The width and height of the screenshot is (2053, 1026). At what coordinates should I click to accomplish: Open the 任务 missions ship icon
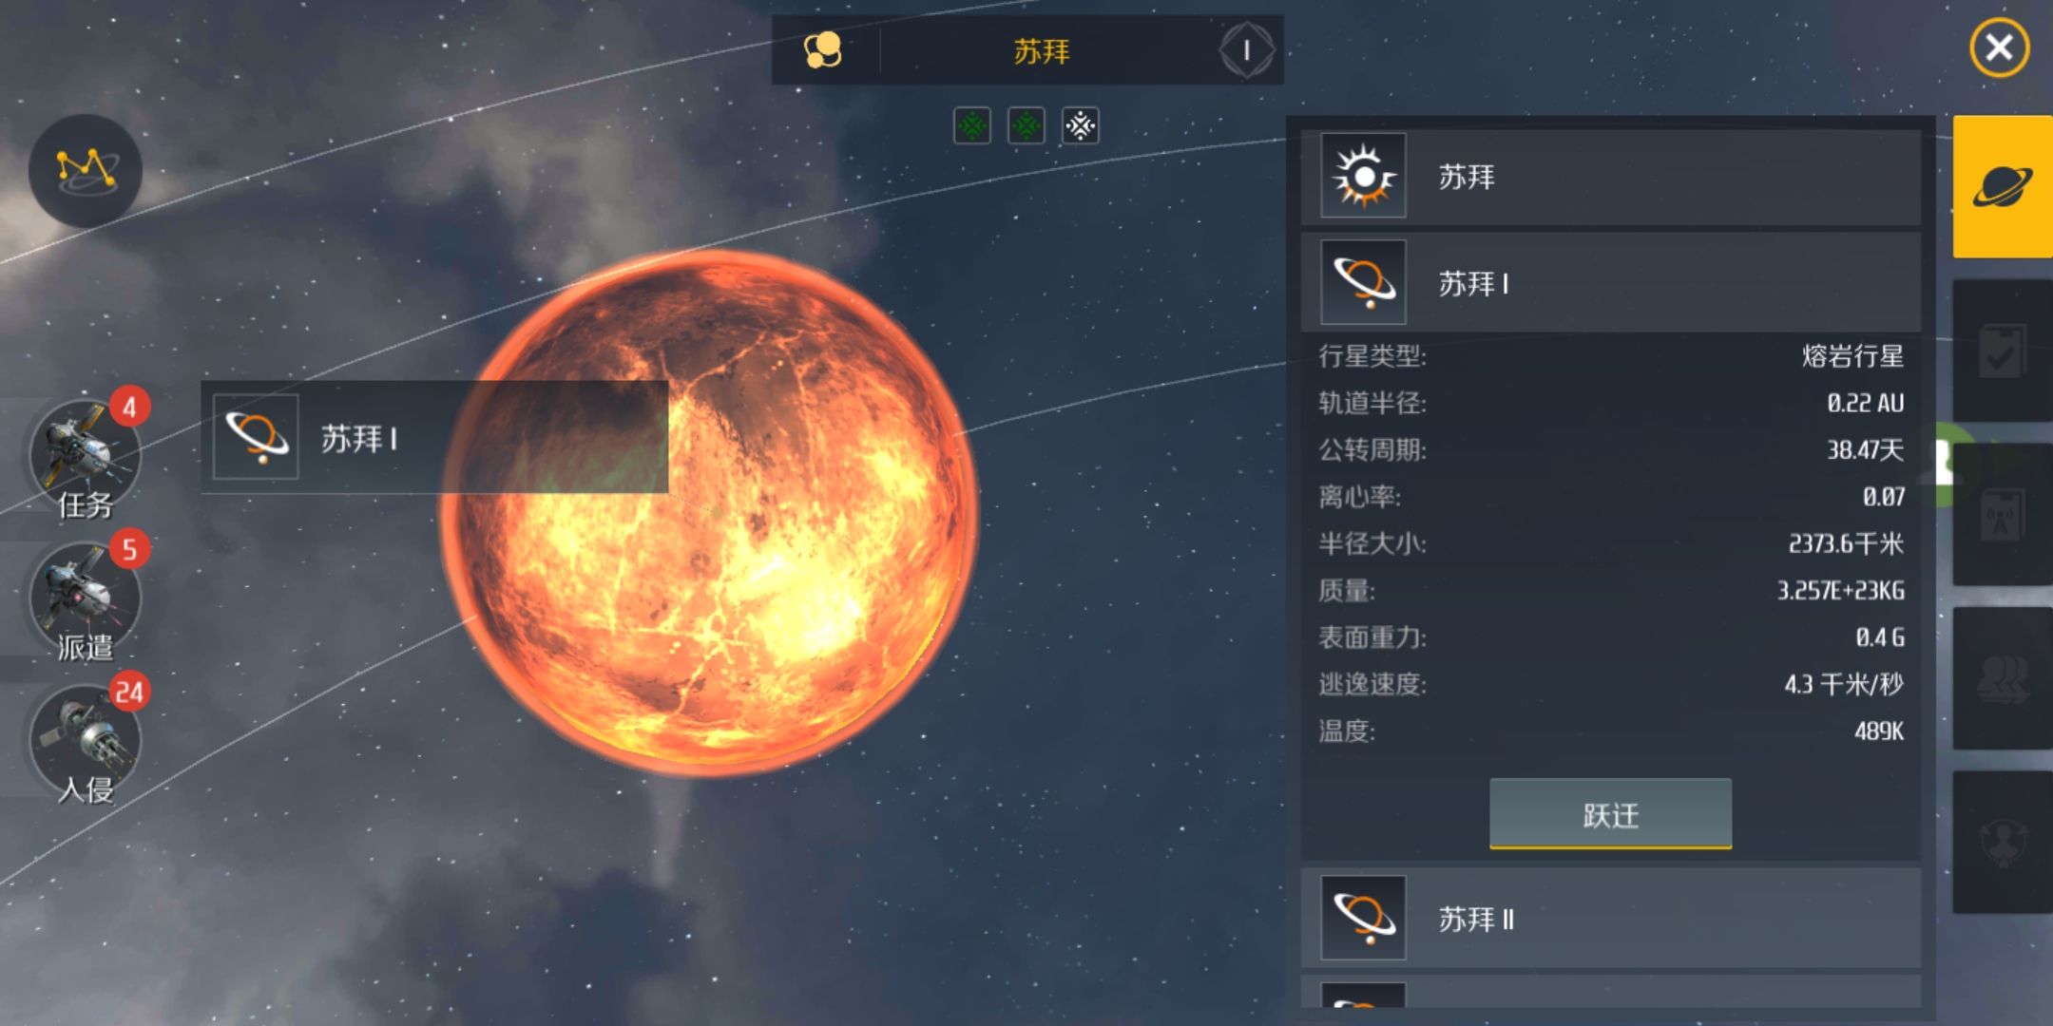[86, 456]
